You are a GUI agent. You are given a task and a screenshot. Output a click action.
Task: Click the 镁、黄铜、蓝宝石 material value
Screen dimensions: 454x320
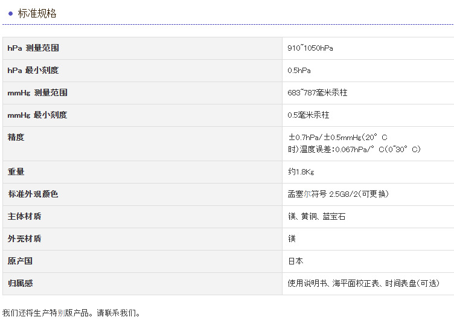tap(317, 216)
